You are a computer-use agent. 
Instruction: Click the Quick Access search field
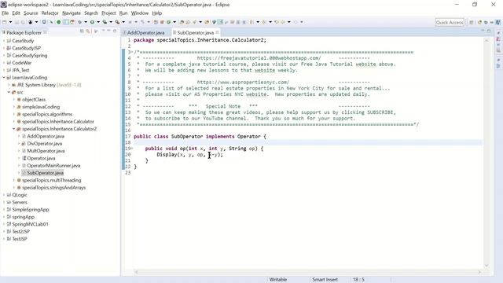450,22
